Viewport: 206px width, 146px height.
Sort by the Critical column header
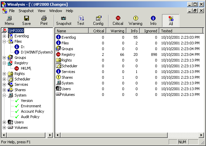97,31
